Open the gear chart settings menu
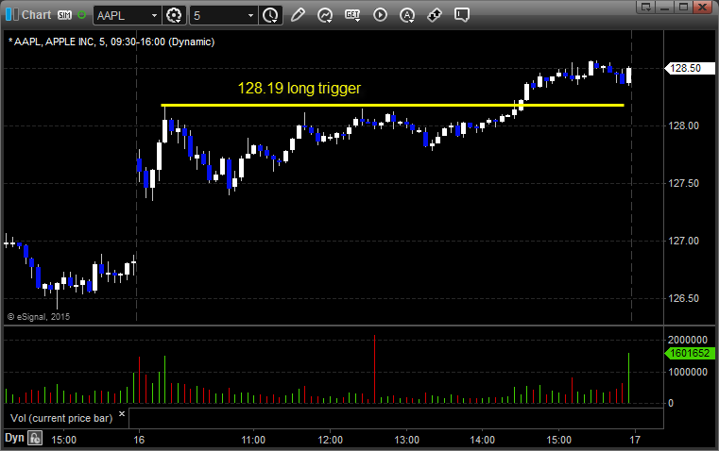Viewport: 719px width, 451px height. point(174,15)
